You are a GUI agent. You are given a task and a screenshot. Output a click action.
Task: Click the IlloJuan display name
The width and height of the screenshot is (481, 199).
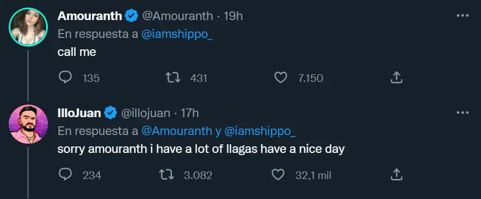click(x=79, y=113)
